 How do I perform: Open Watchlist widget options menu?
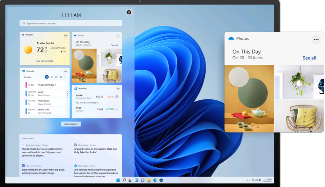[118, 89]
